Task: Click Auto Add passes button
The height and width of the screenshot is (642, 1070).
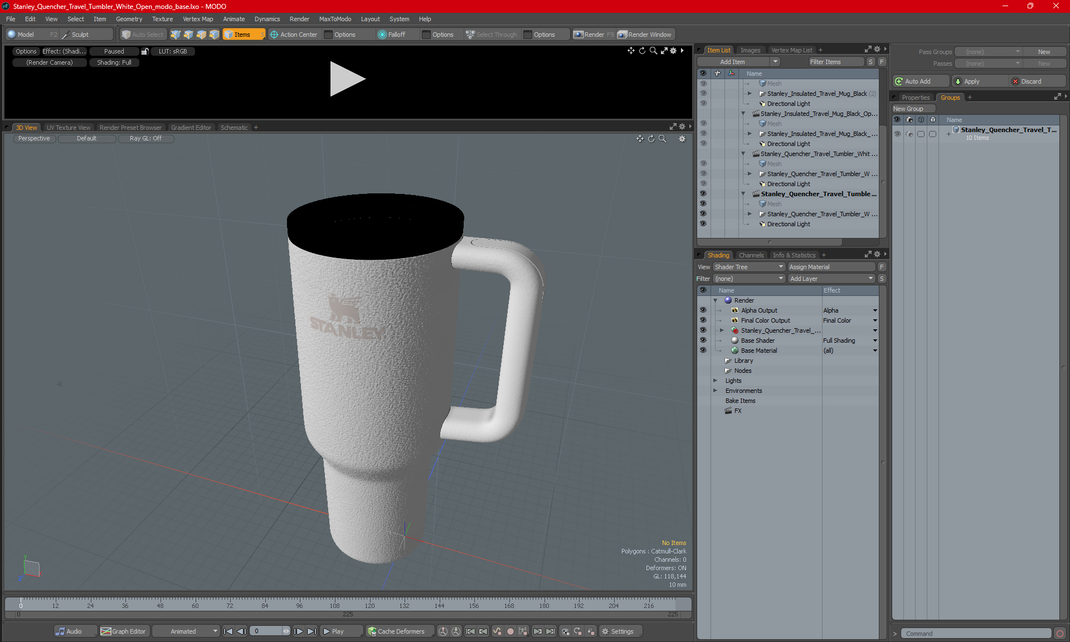Action: (x=920, y=81)
